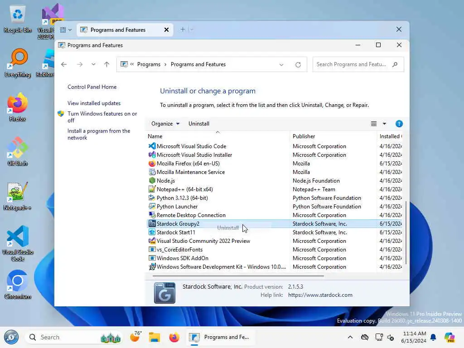
Task: Refresh the Programs and Features address bar
Action: (x=298, y=64)
